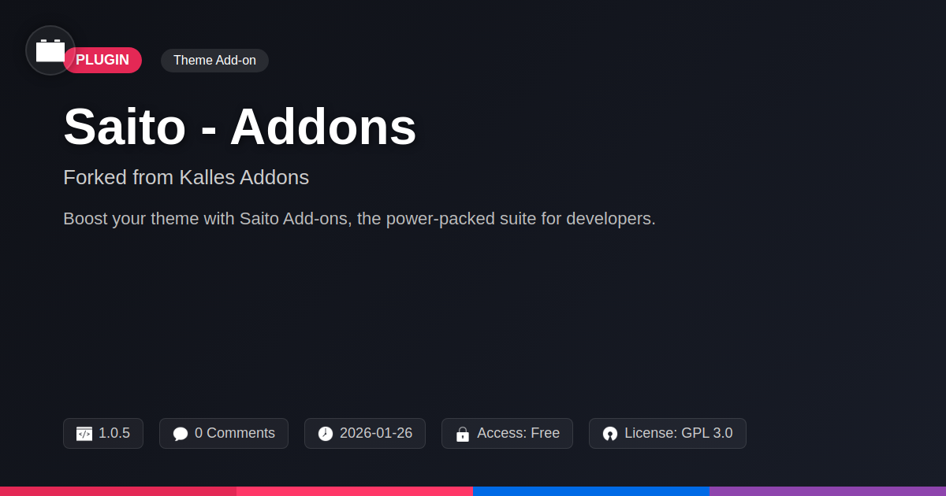Open the License: GPL 3.0 badge
The image size is (946, 496).
(668, 434)
